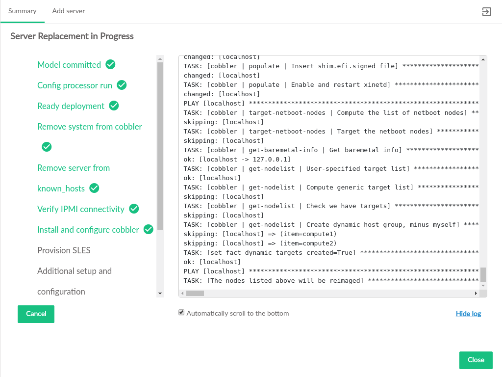Disable automatically scroll to the bottom

coord(181,313)
